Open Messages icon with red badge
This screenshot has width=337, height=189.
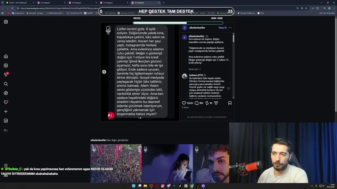click(6, 75)
